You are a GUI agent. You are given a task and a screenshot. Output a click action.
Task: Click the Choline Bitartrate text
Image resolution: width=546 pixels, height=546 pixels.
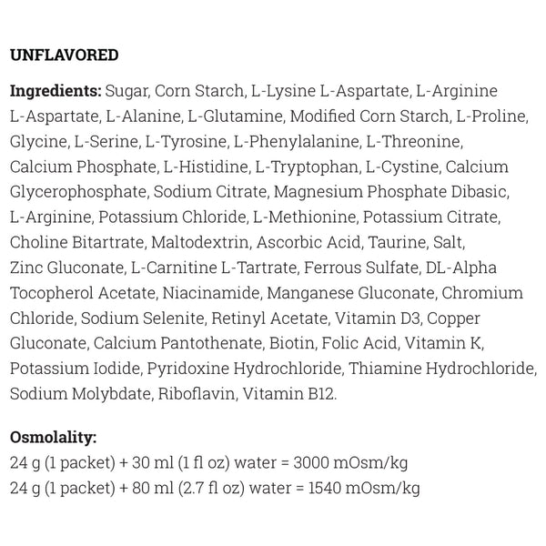tap(76, 243)
